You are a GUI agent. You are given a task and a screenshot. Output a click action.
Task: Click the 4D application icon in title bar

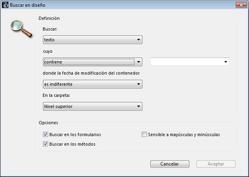tap(5, 5)
